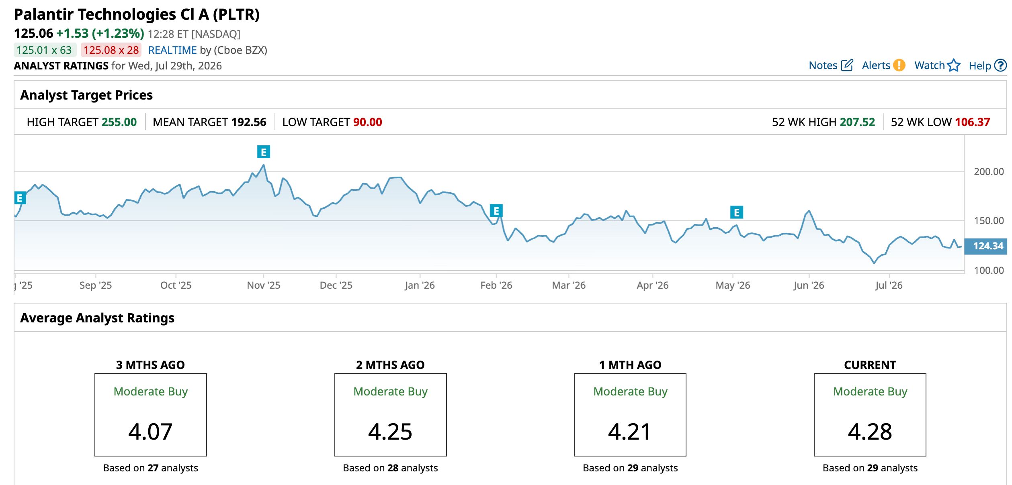This screenshot has width=1012, height=485.
Task: Click the Feb '26 earnings E marker
Action: tap(496, 211)
